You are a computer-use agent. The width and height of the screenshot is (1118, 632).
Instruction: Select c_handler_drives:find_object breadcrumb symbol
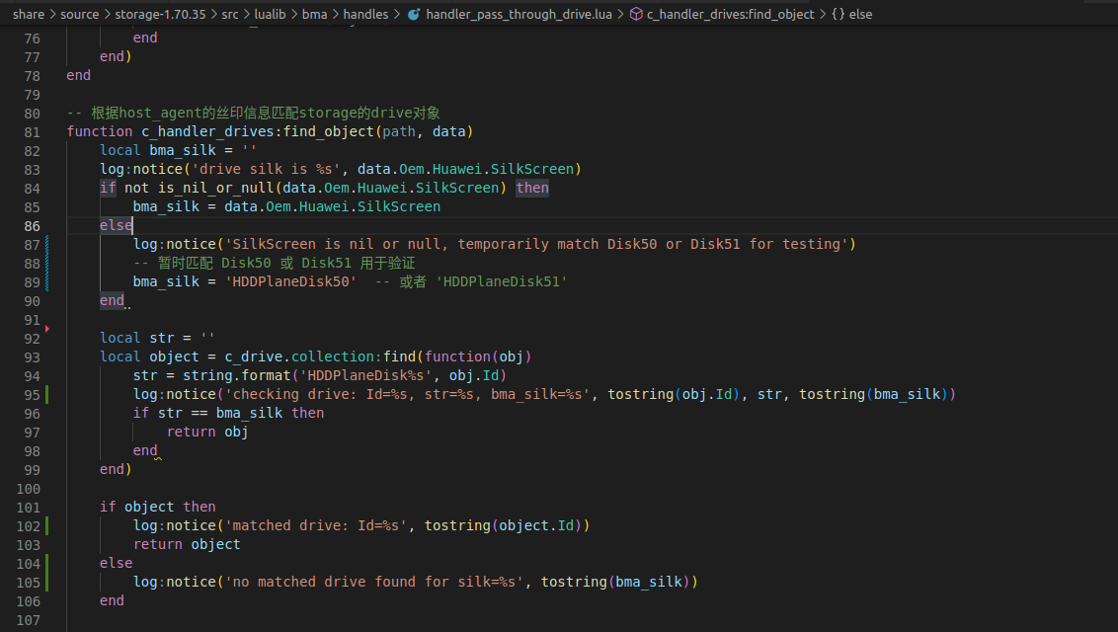[x=730, y=15]
